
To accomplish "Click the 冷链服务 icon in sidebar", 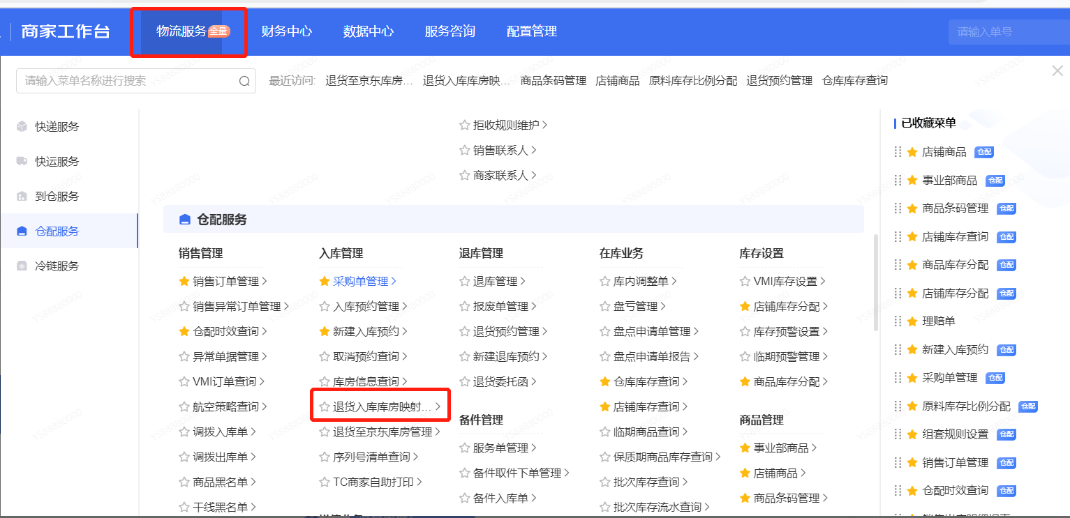I will 22,266.
